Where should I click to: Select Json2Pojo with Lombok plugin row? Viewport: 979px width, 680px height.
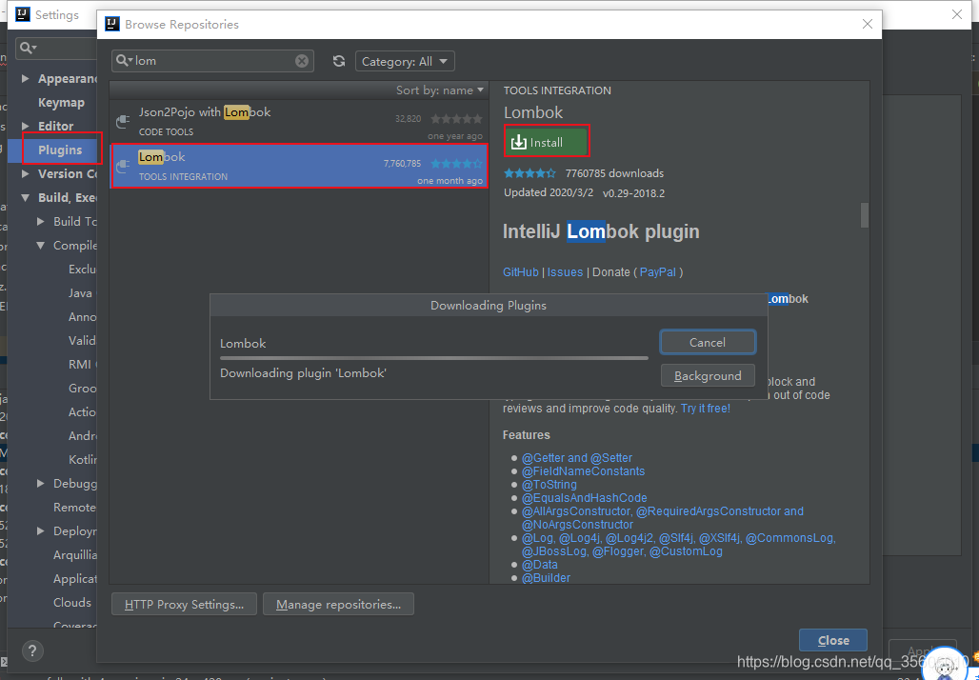pyautogui.click(x=299, y=122)
